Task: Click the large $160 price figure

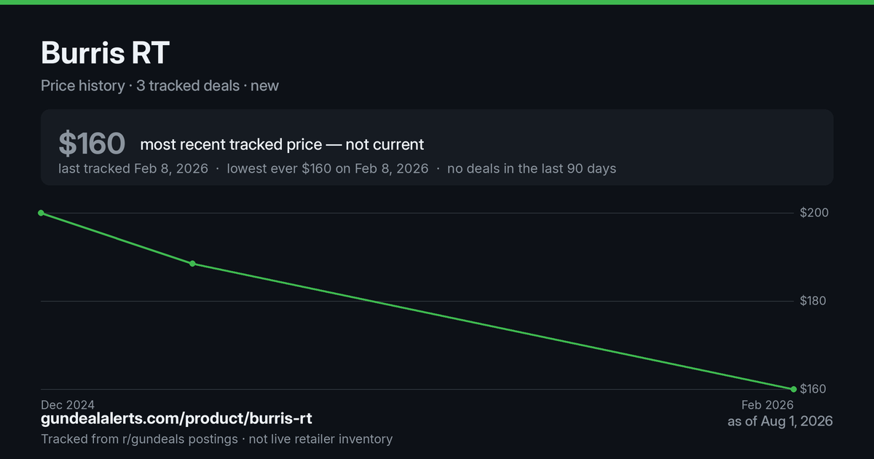Action: 92,144
